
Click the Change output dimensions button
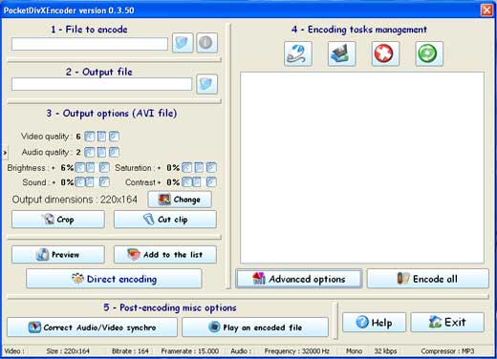[x=180, y=200]
